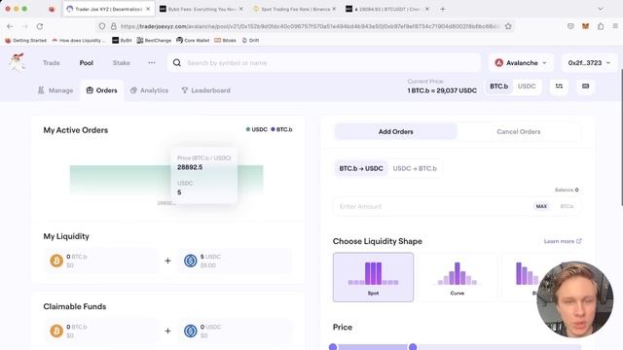Click BTC.b coin icon in My Liquidity

point(56,261)
